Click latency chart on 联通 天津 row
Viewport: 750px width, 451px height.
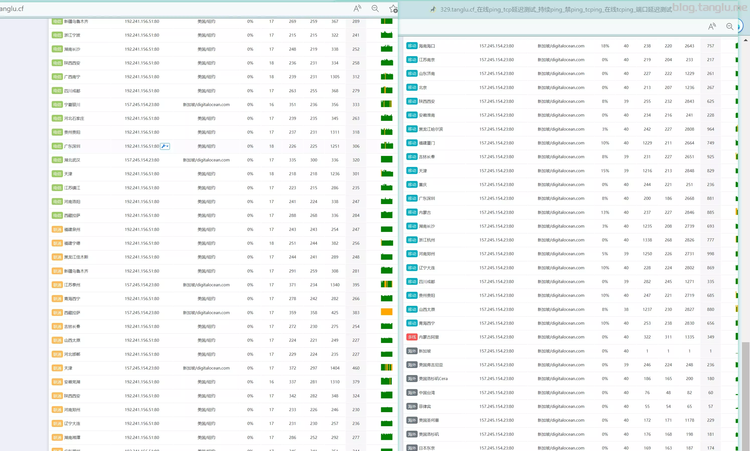(386, 368)
